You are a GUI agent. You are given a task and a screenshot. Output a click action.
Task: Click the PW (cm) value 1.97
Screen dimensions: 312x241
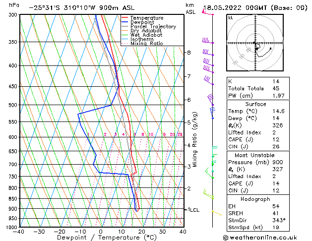pyautogui.click(x=278, y=96)
